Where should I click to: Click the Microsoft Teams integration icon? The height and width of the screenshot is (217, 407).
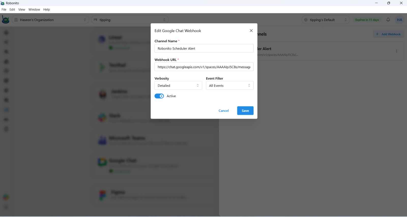102,140
